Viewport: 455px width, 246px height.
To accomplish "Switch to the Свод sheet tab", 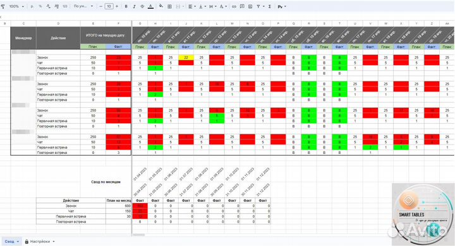I will [x=9, y=242].
